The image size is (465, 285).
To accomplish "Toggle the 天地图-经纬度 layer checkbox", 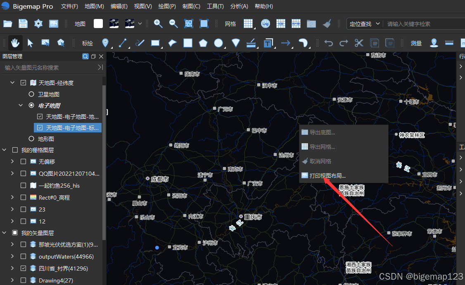I will point(23,82).
